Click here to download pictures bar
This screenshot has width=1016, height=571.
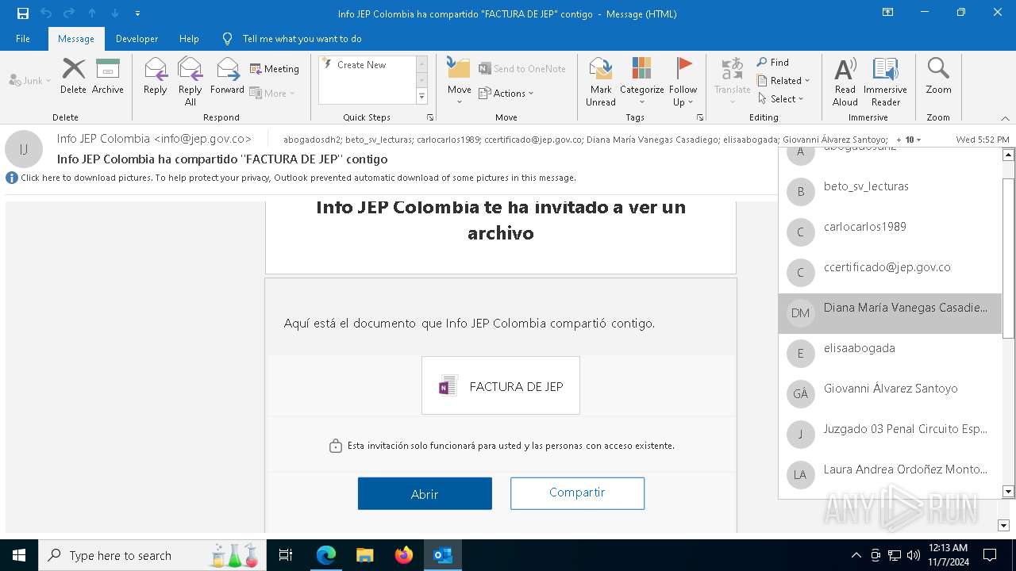coord(298,178)
